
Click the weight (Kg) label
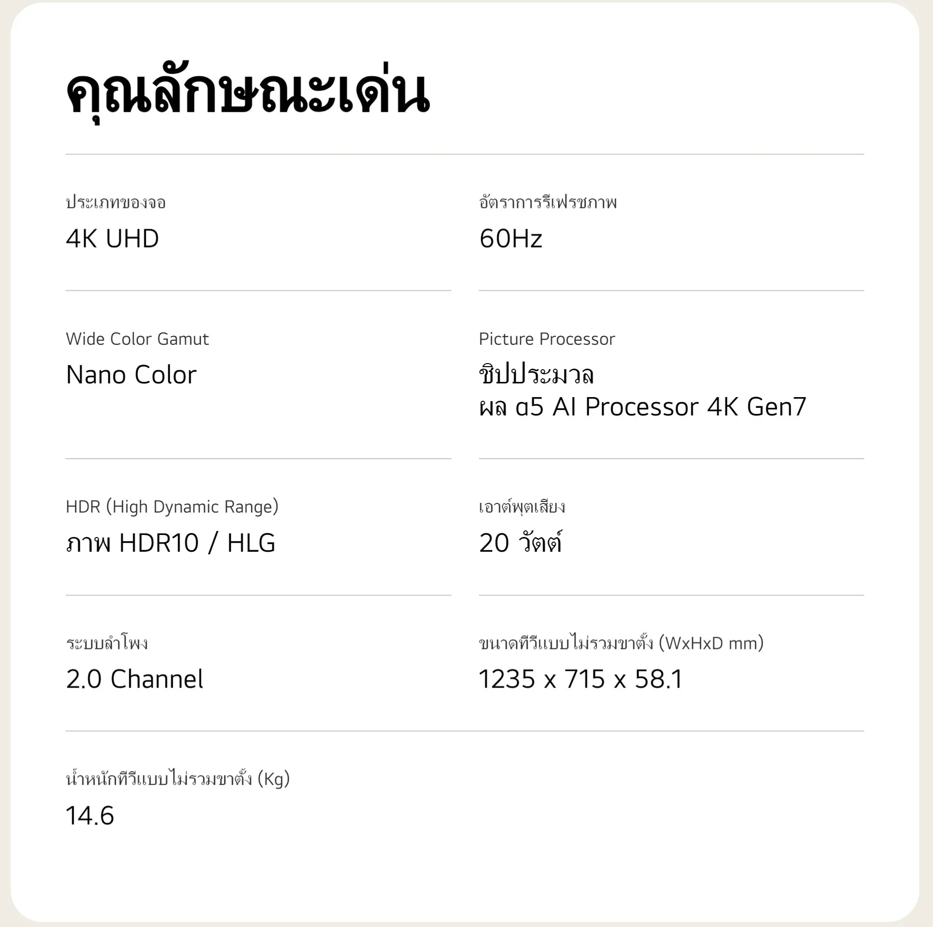177,779
